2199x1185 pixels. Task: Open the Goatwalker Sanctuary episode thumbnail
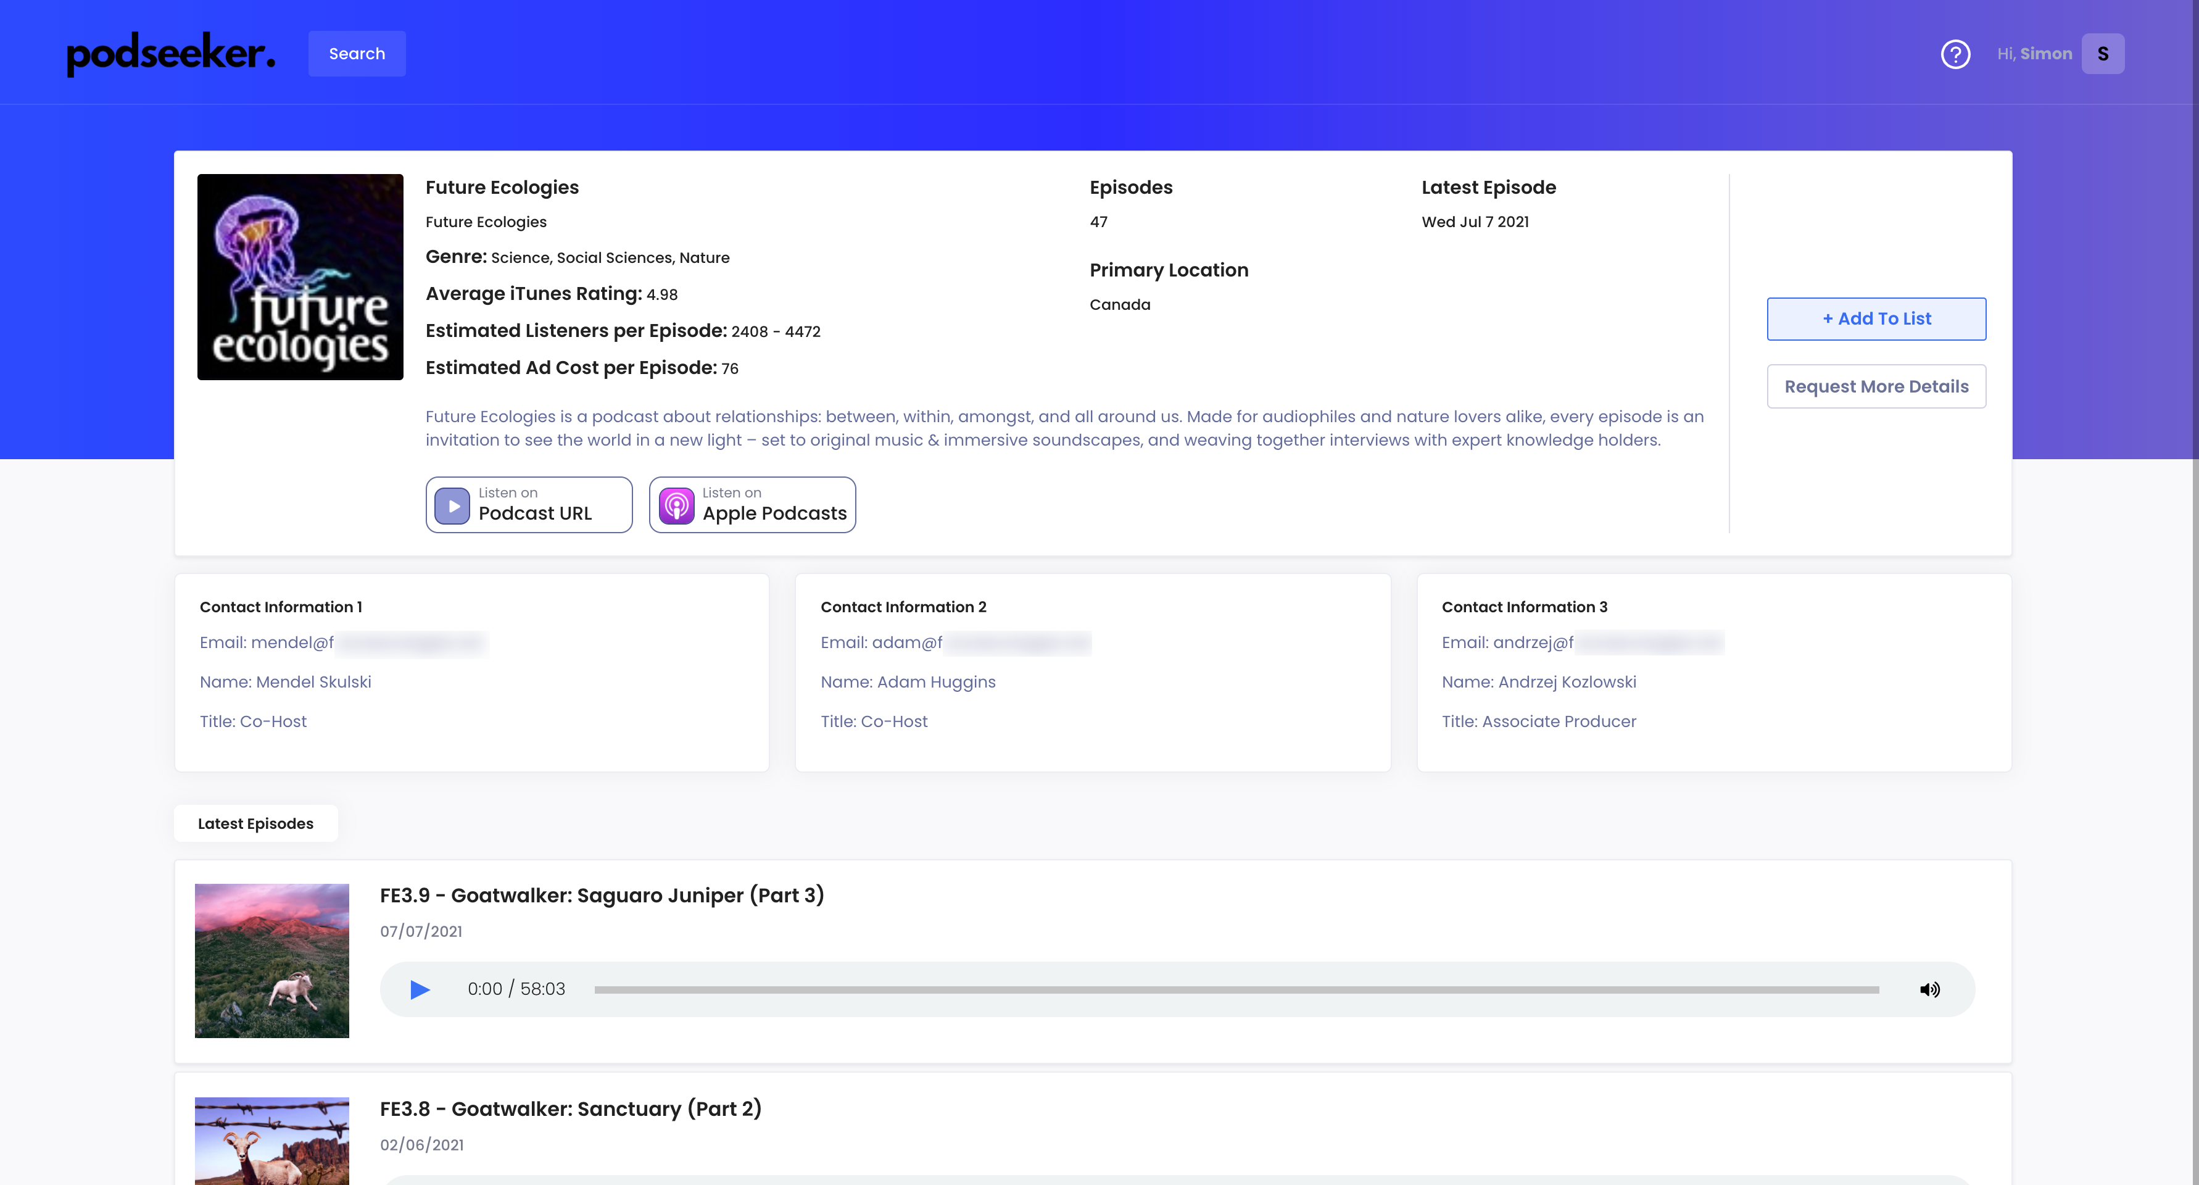[x=271, y=1140]
